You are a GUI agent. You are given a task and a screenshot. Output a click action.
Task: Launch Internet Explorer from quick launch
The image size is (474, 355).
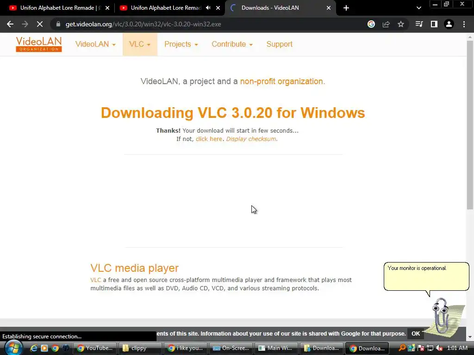(33, 348)
